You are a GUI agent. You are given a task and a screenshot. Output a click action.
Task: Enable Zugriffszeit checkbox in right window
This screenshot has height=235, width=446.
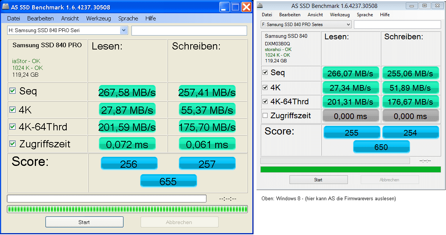tap(265, 115)
